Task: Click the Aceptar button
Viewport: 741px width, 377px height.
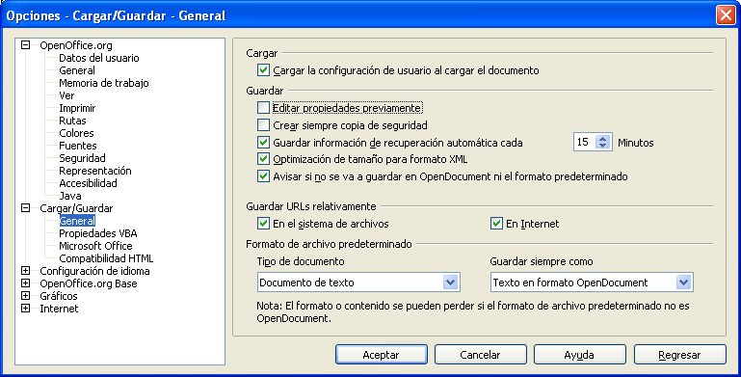Action: [381, 355]
